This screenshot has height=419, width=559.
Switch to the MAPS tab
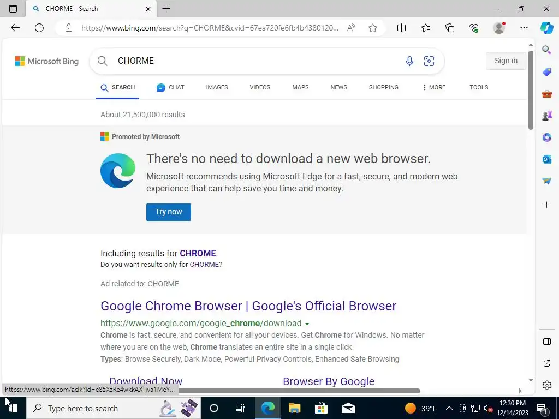[300, 87]
